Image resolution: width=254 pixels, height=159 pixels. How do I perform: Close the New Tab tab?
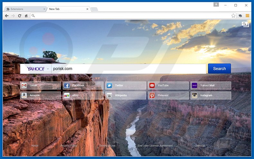pyautogui.click(x=87, y=9)
